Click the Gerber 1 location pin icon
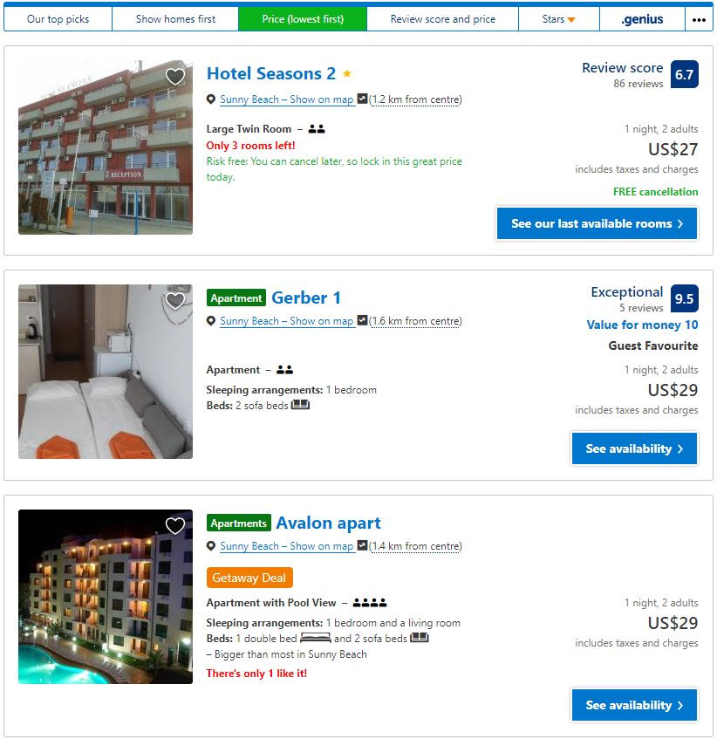Screen dimensions: 717x739 (x=211, y=321)
